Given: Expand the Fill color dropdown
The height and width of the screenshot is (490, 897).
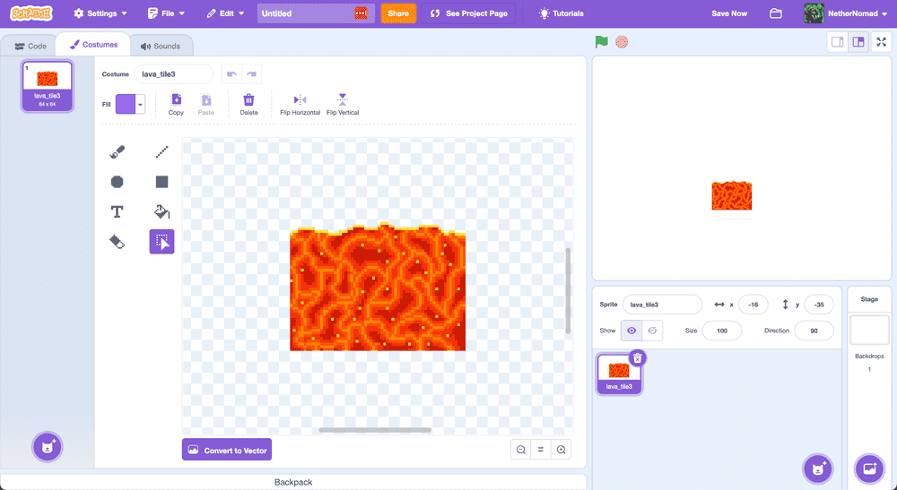Looking at the screenshot, I should coord(141,104).
